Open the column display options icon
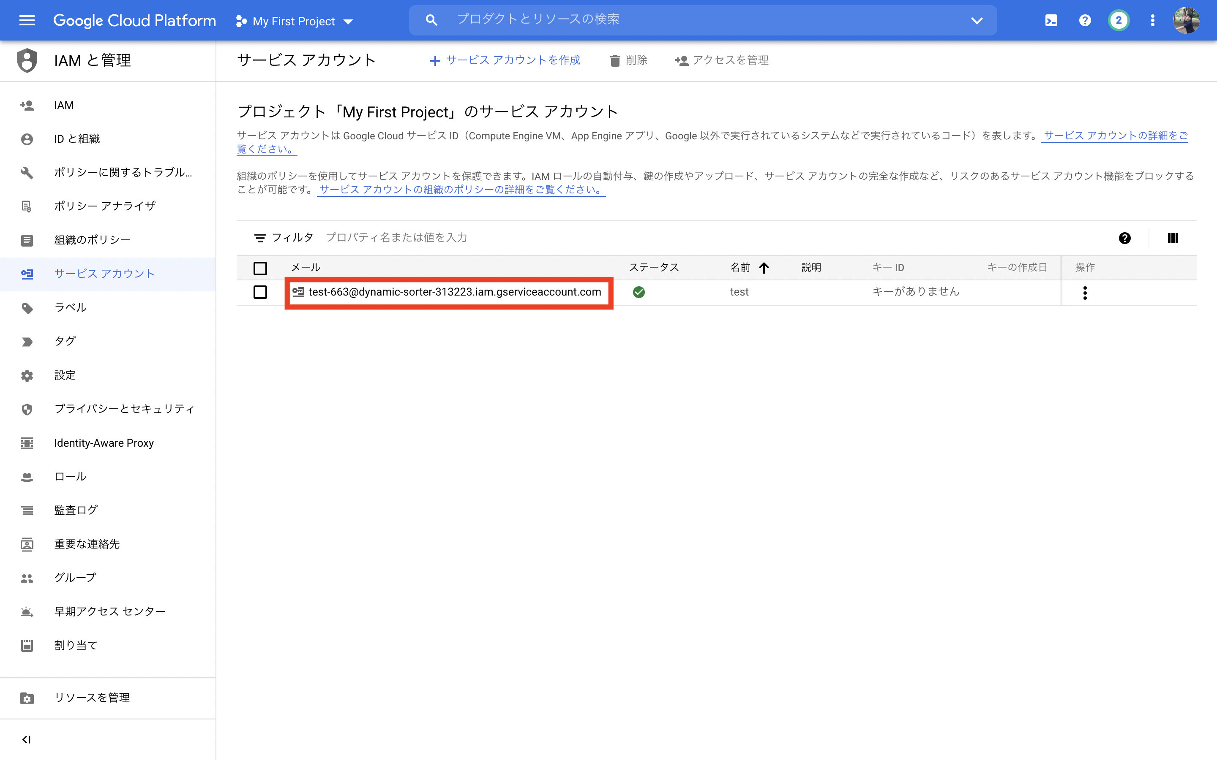Image resolution: width=1217 pixels, height=760 pixels. (x=1173, y=238)
